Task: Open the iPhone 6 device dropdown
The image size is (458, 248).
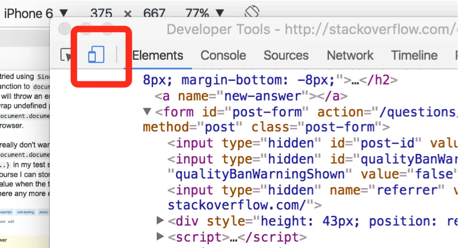Action: (x=36, y=13)
